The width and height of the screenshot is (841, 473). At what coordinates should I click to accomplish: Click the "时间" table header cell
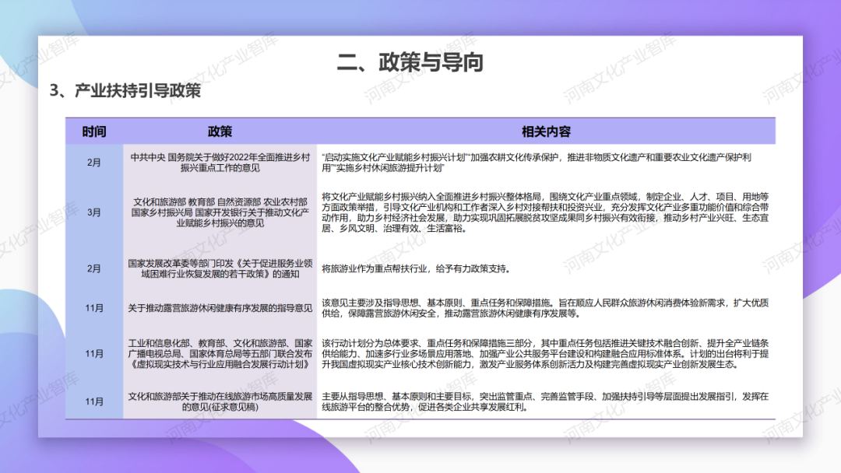tap(95, 131)
